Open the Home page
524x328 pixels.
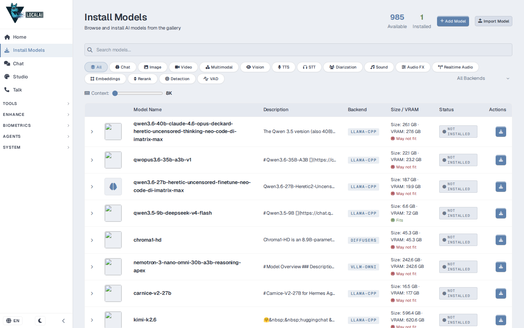point(36,37)
